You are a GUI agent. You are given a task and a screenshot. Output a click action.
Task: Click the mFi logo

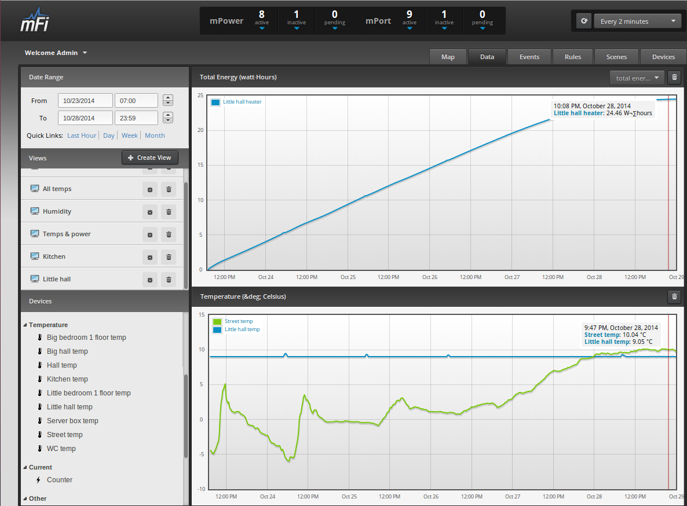[35, 20]
